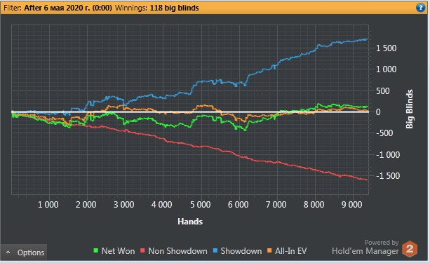Click the All-In EV legend label
The width and height of the screenshot is (430, 263).
click(290, 251)
